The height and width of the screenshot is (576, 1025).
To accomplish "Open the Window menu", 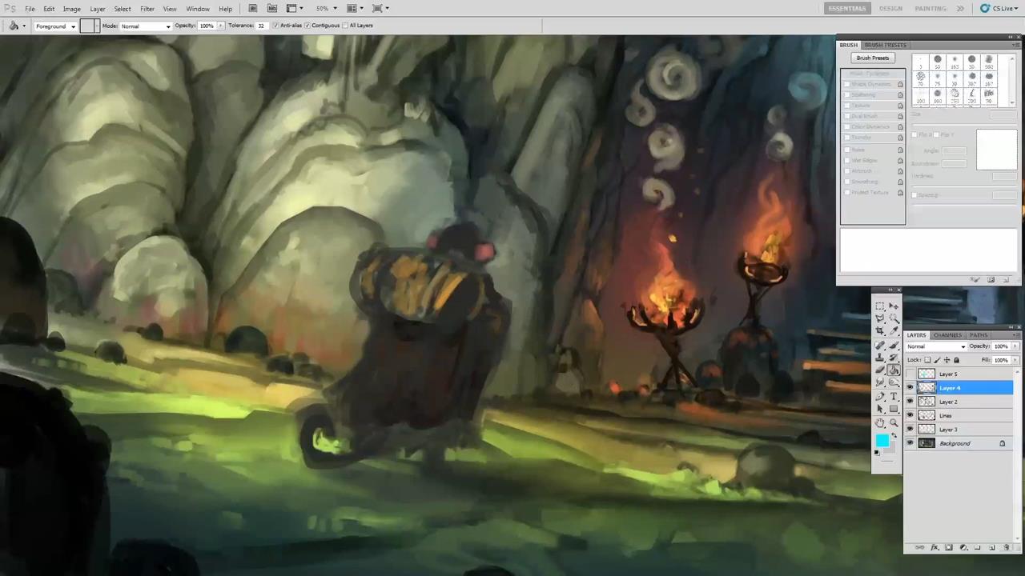I will pos(198,9).
